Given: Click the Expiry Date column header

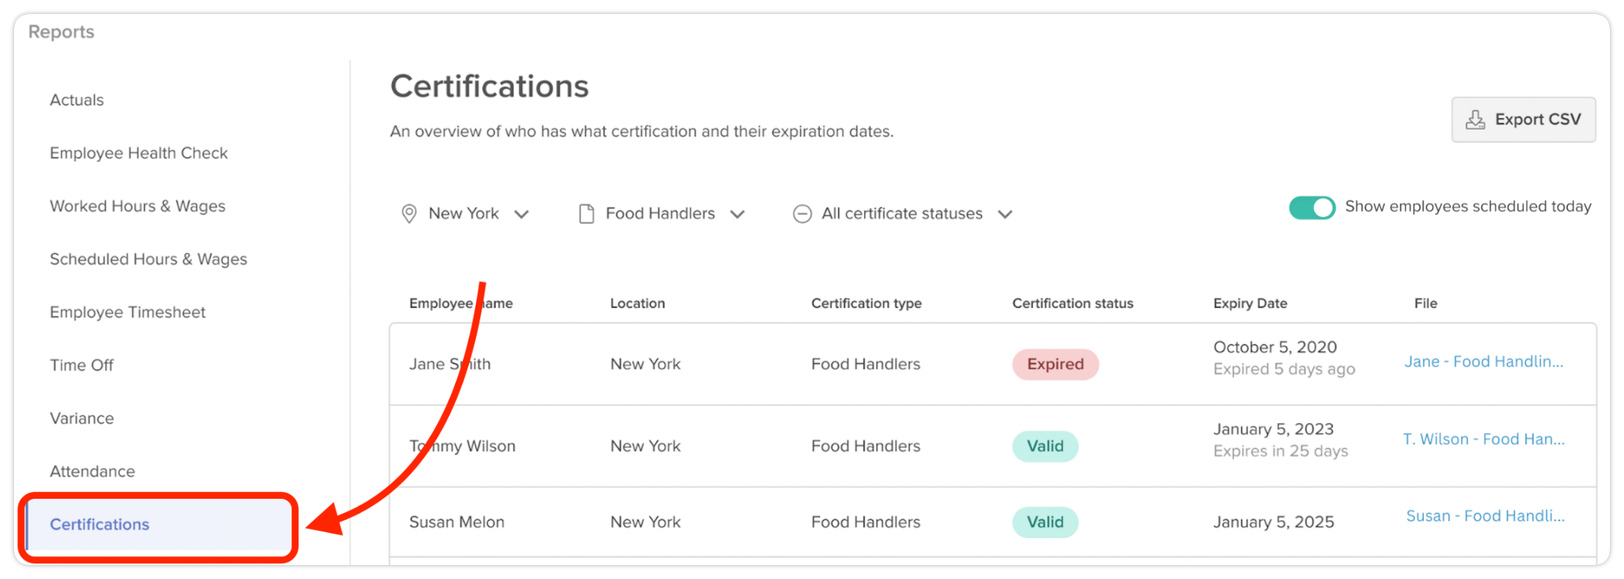Looking at the screenshot, I should (x=1249, y=303).
